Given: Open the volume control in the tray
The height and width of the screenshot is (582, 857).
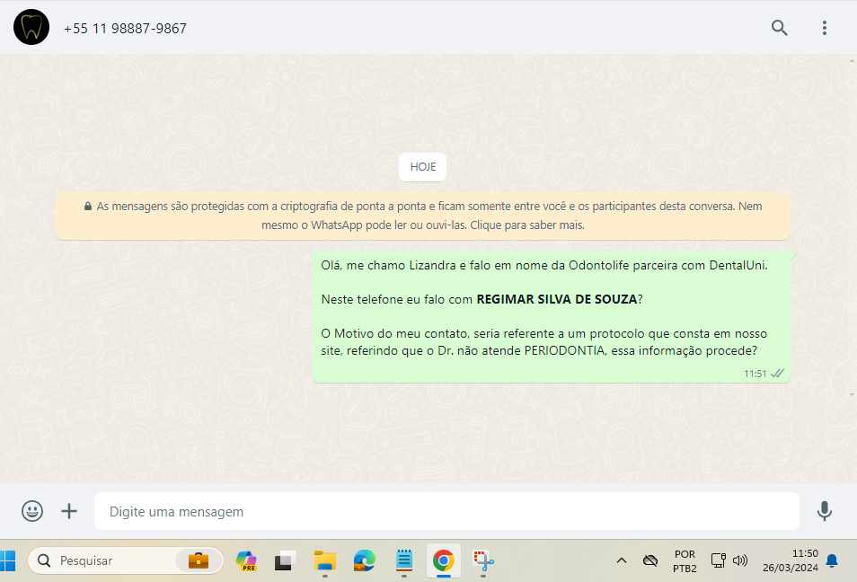Looking at the screenshot, I should point(739,560).
